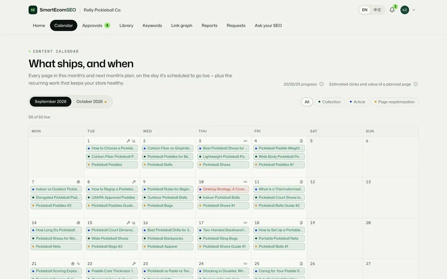Open 'Wide Pickleball Shoes' entry
This screenshot has height=279, width=447.
[112, 239]
